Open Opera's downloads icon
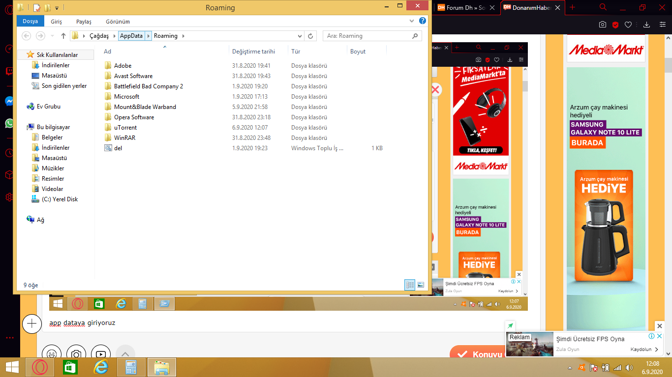672x377 pixels. coord(647,25)
